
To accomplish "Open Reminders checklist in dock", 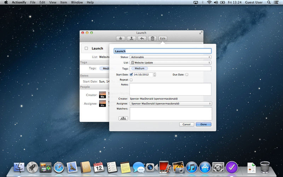I will pos(112,167).
